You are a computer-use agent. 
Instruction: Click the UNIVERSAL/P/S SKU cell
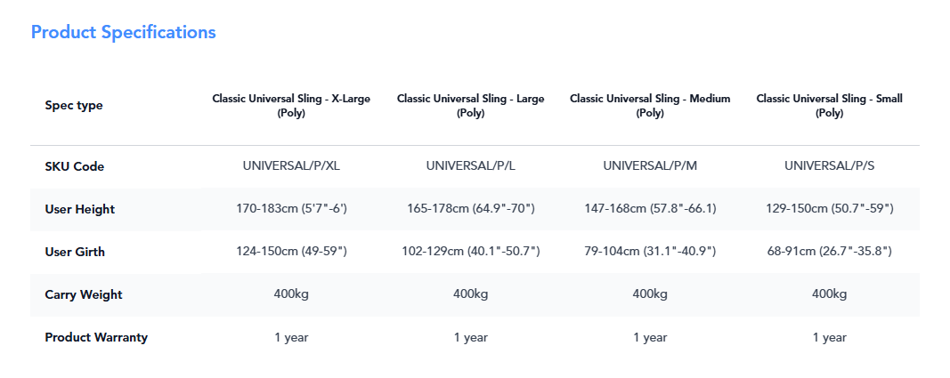click(x=830, y=165)
